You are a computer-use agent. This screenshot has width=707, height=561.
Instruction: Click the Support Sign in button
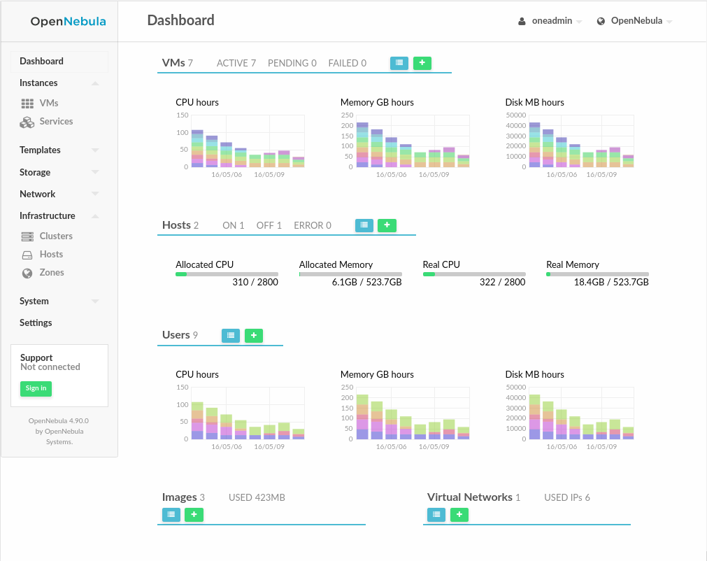[x=36, y=388]
